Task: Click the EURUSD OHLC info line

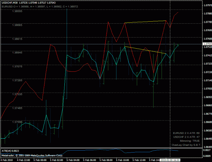Action: pos(40,6)
